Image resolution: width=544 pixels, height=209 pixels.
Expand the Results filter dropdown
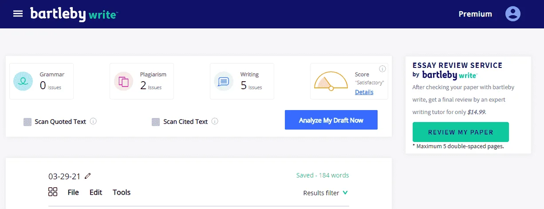pos(326,193)
